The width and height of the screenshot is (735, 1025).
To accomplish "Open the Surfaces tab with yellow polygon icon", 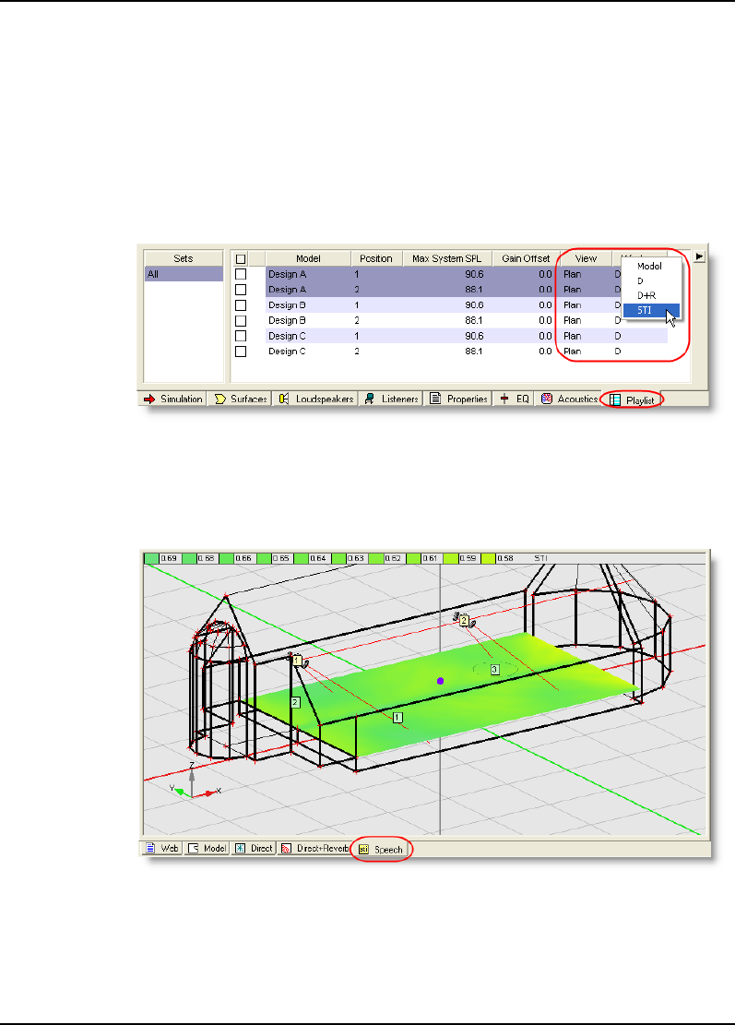I will point(240,399).
